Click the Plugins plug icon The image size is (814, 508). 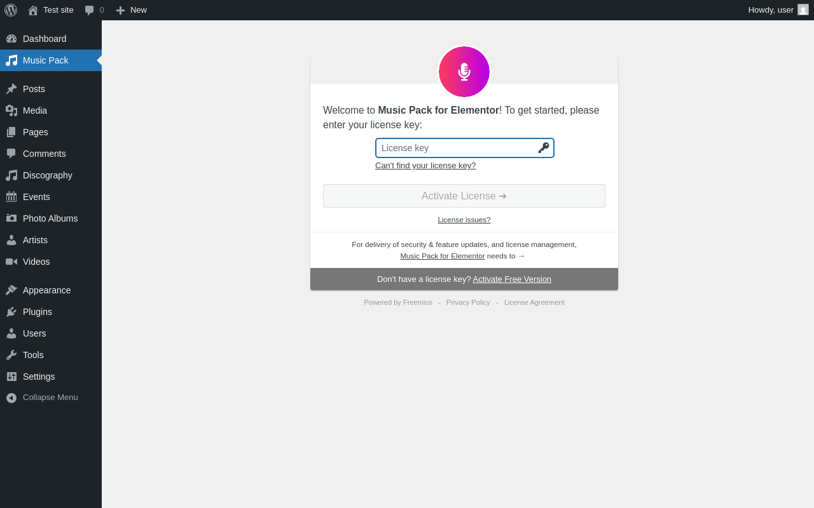[x=11, y=312]
